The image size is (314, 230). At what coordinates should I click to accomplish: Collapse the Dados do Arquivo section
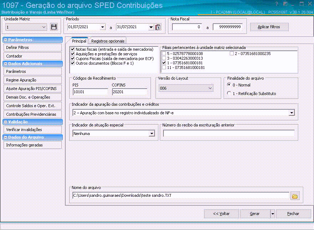[6, 137]
